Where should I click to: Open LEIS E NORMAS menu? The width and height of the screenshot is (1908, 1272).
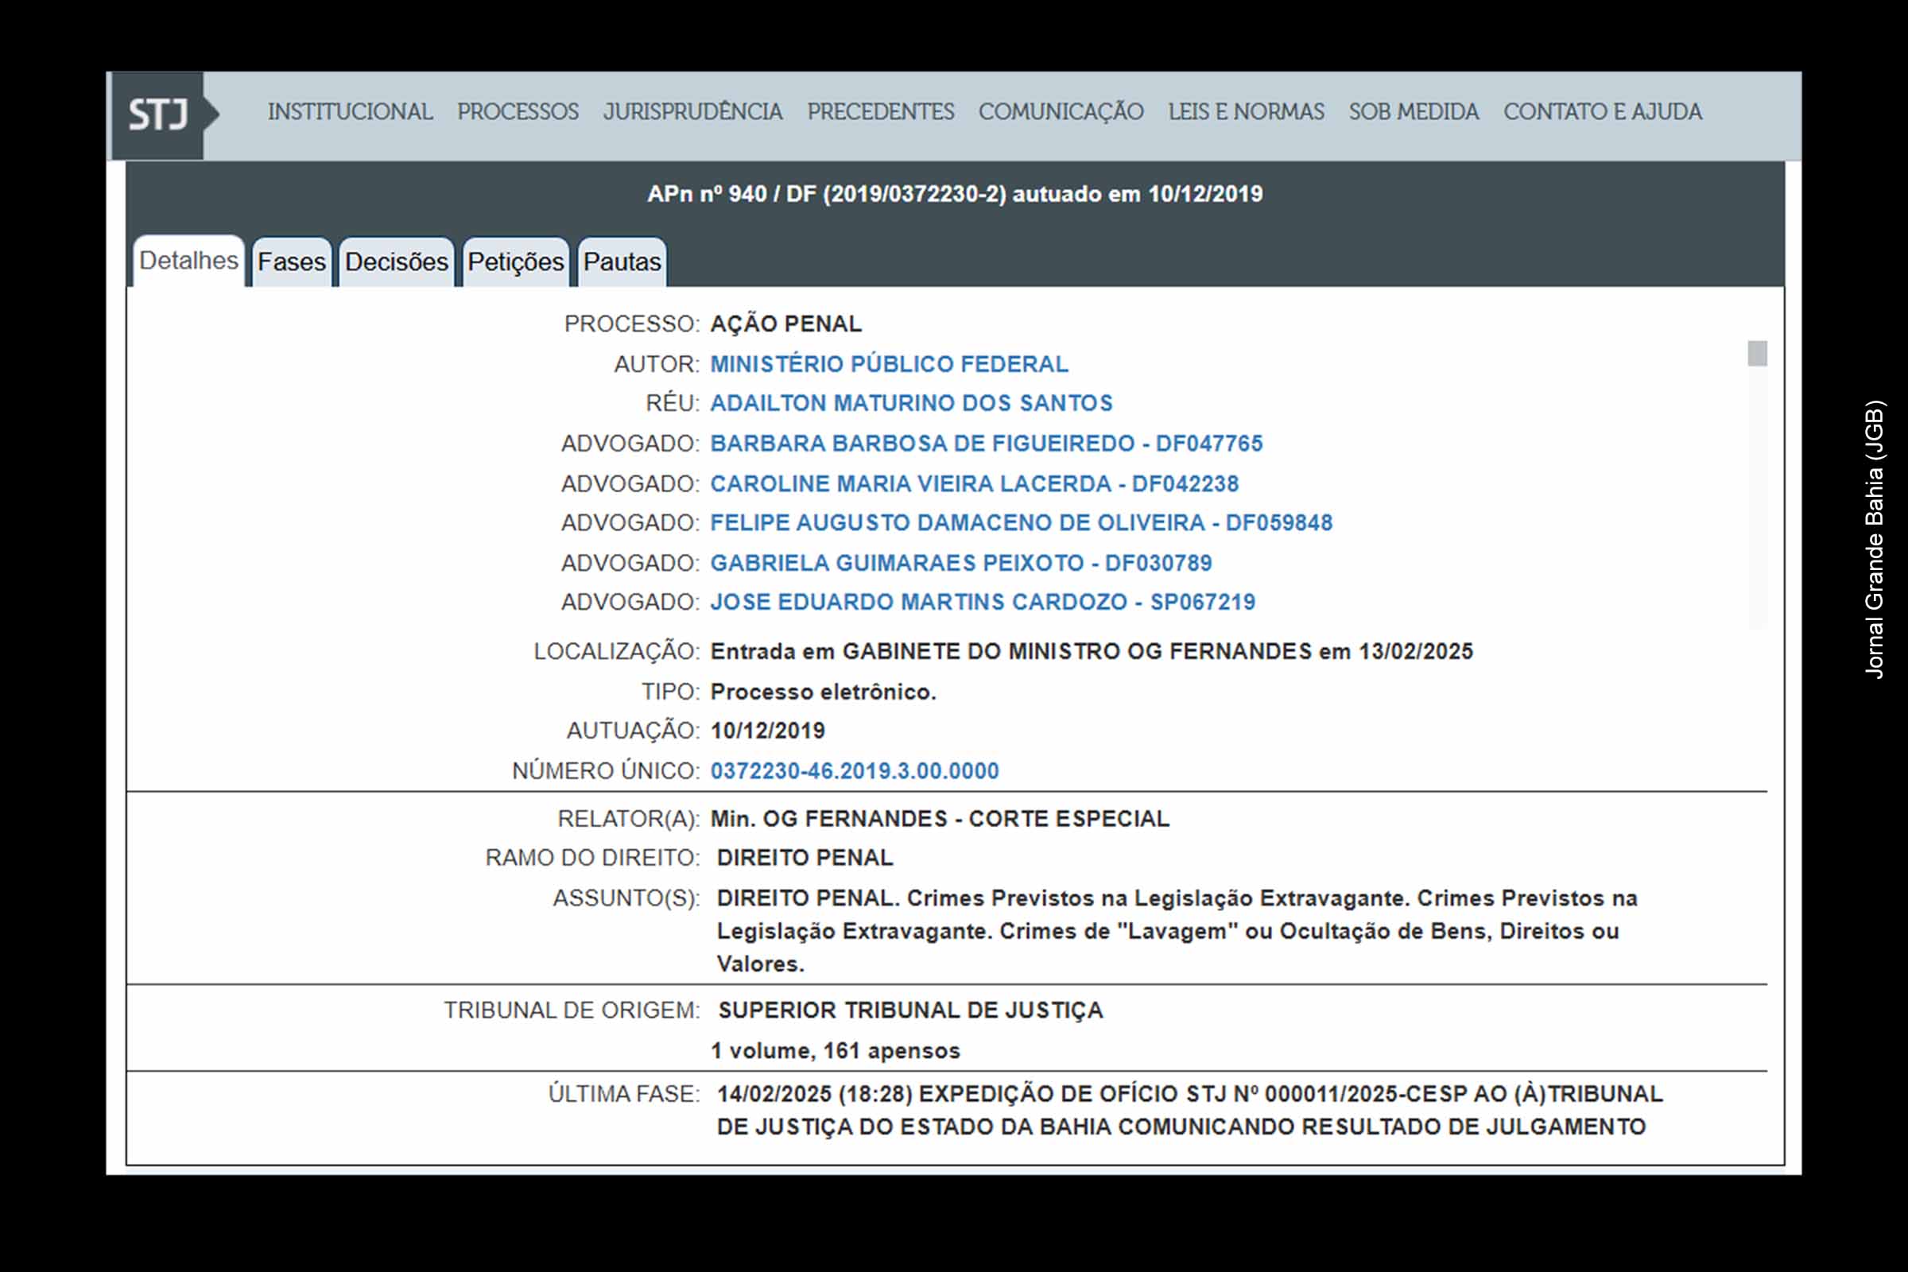pyautogui.click(x=1245, y=112)
